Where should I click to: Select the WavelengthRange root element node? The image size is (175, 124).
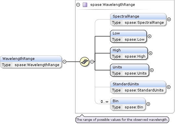[x=31, y=62]
